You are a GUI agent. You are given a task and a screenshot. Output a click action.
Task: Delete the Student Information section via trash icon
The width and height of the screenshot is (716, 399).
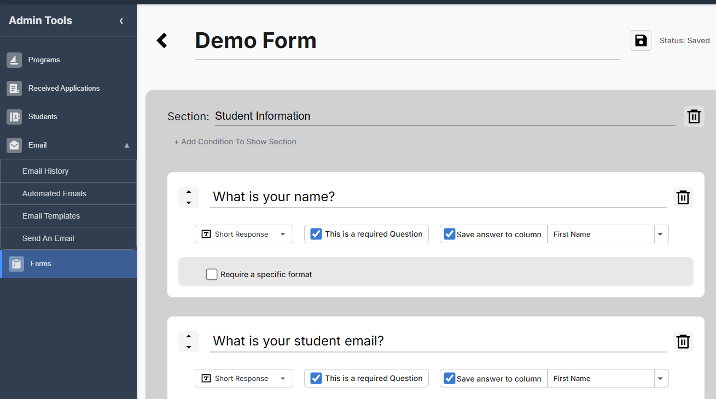pyautogui.click(x=694, y=116)
